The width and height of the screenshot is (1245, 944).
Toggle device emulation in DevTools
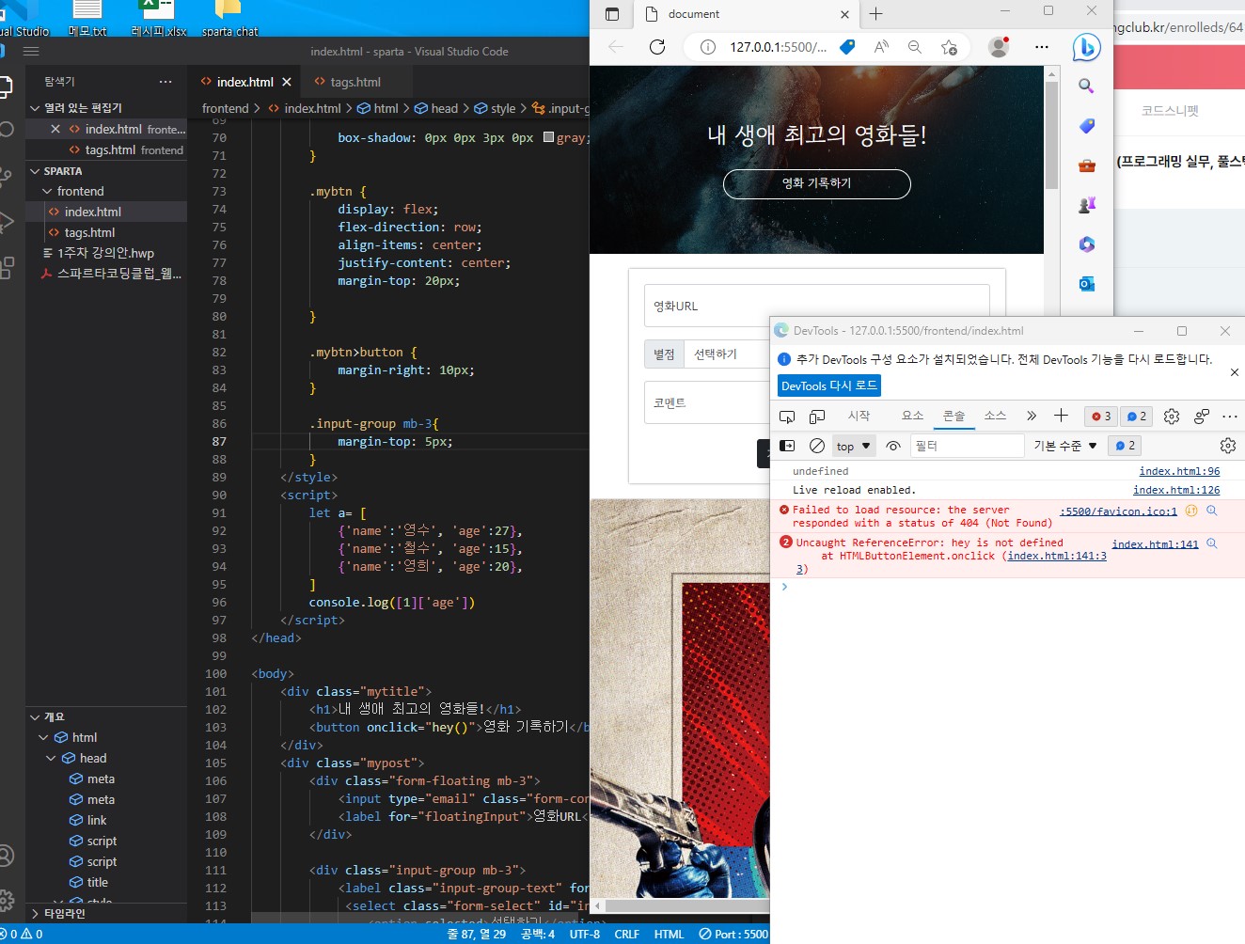tap(817, 417)
